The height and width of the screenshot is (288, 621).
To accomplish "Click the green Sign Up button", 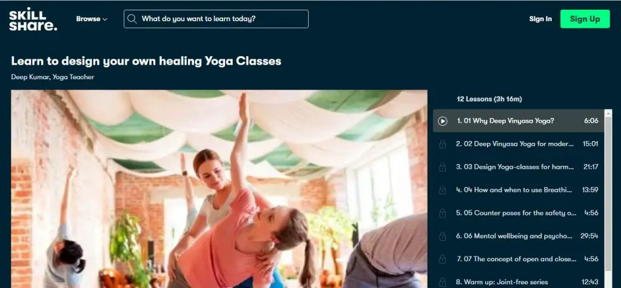I will pos(585,19).
